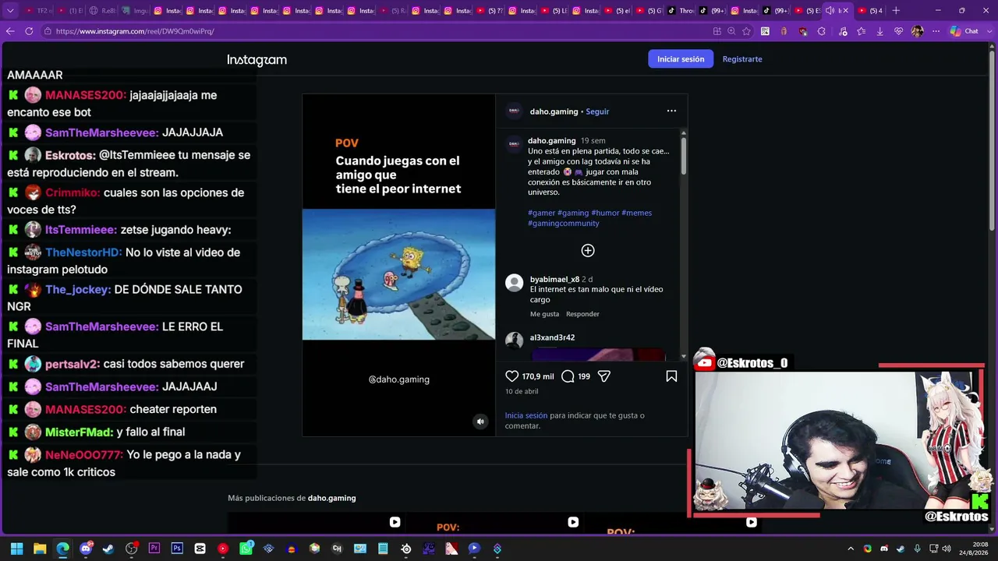This screenshot has height=561, width=998.
Task: Open byabimael_x8's profile picture
Action: pos(514,283)
